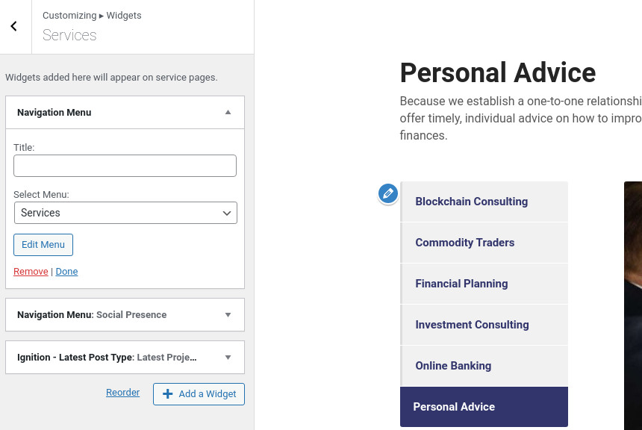Click Add a Widget button
Screen dimensions: 642x430
pos(199,394)
